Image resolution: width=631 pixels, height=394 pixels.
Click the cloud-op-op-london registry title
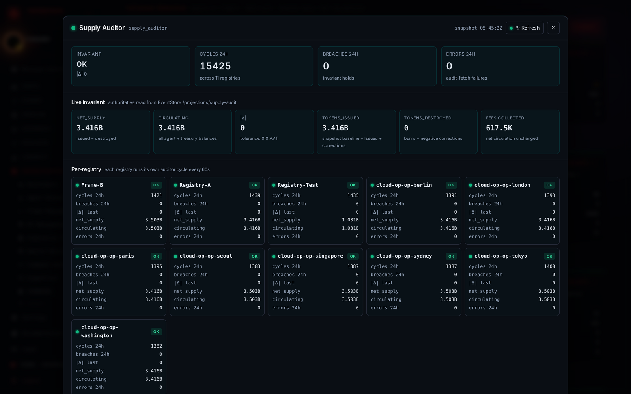[502, 185]
